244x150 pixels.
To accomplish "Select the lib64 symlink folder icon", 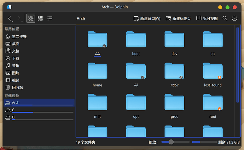I will coord(174,71).
